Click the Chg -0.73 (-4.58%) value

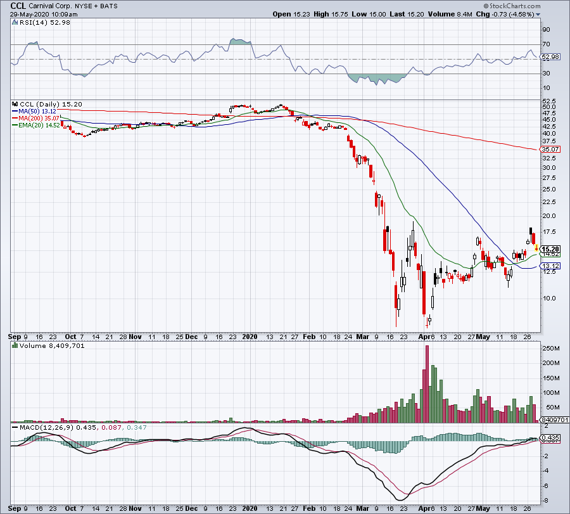coord(505,14)
